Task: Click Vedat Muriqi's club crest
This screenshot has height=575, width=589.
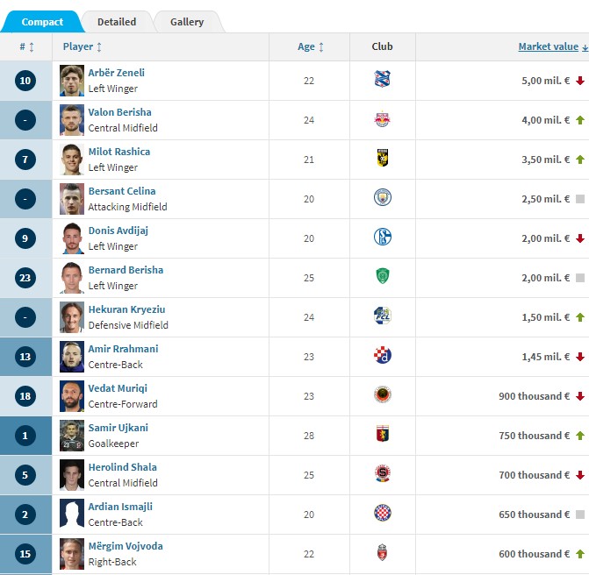Action: pos(382,395)
